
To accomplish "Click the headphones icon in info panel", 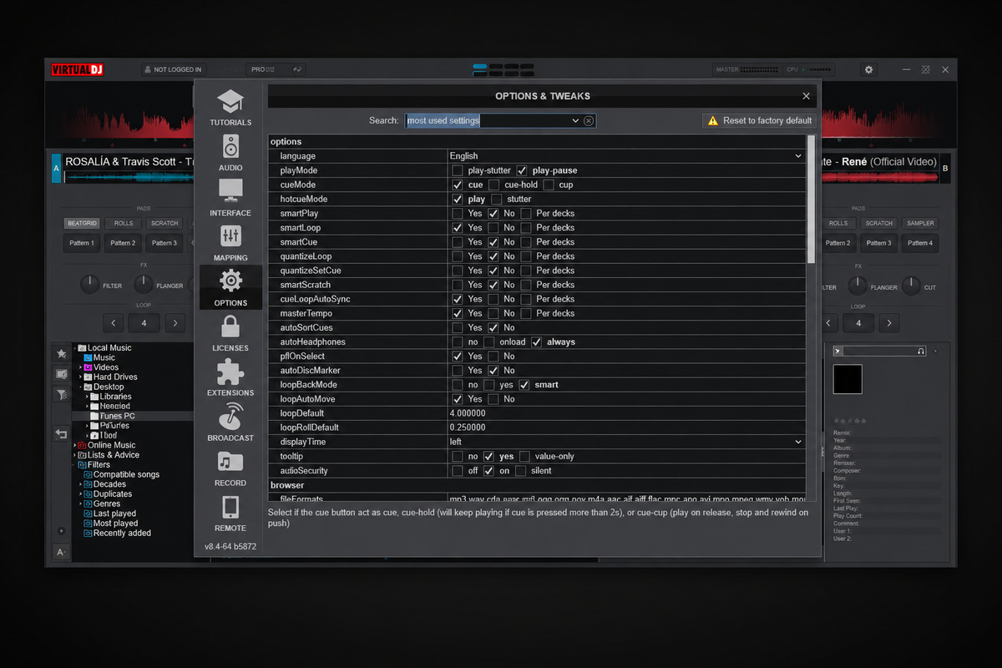I will pos(921,352).
